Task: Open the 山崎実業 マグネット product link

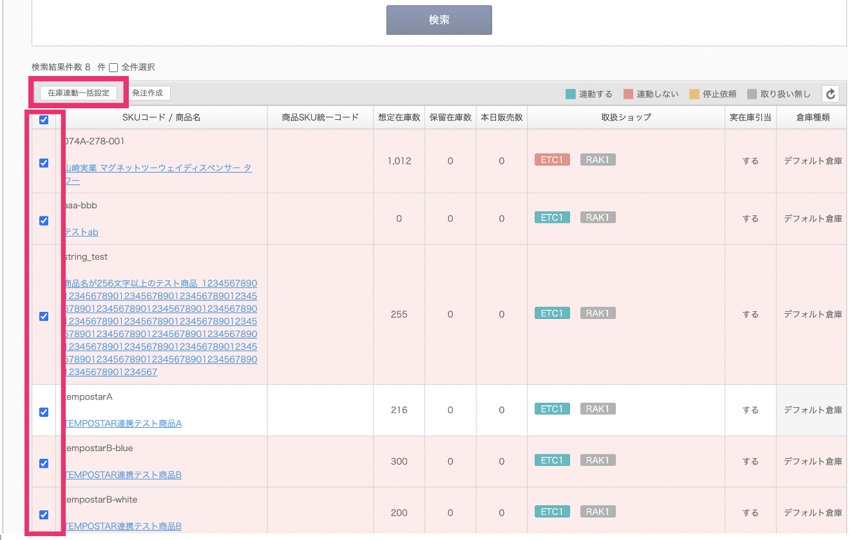Action: [158, 168]
